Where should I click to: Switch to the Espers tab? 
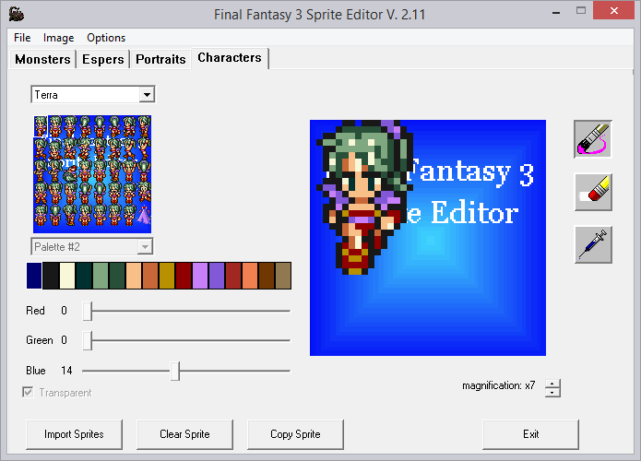(103, 59)
